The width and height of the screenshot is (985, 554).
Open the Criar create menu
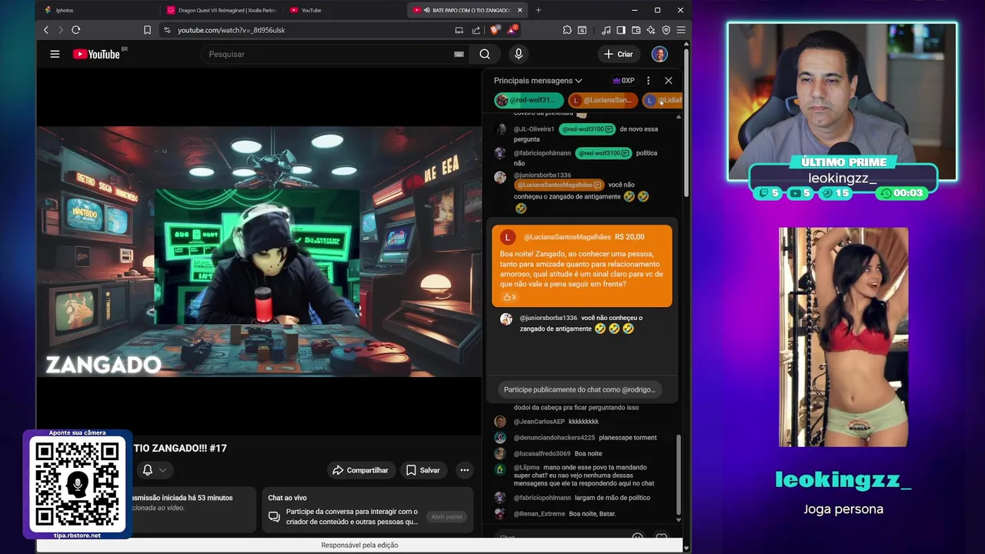click(619, 54)
